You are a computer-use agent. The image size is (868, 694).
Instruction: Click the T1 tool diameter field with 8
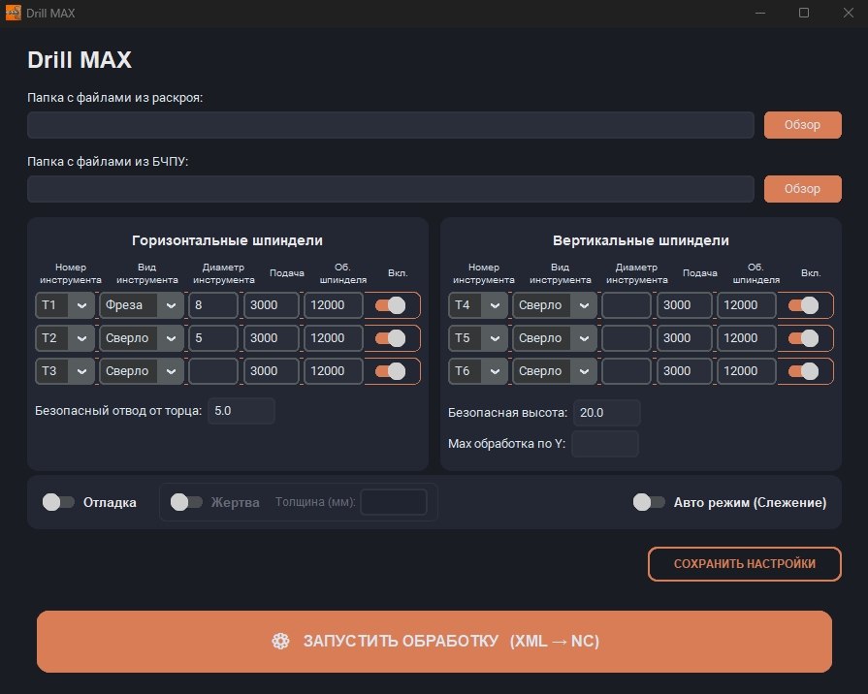(213, 305)
